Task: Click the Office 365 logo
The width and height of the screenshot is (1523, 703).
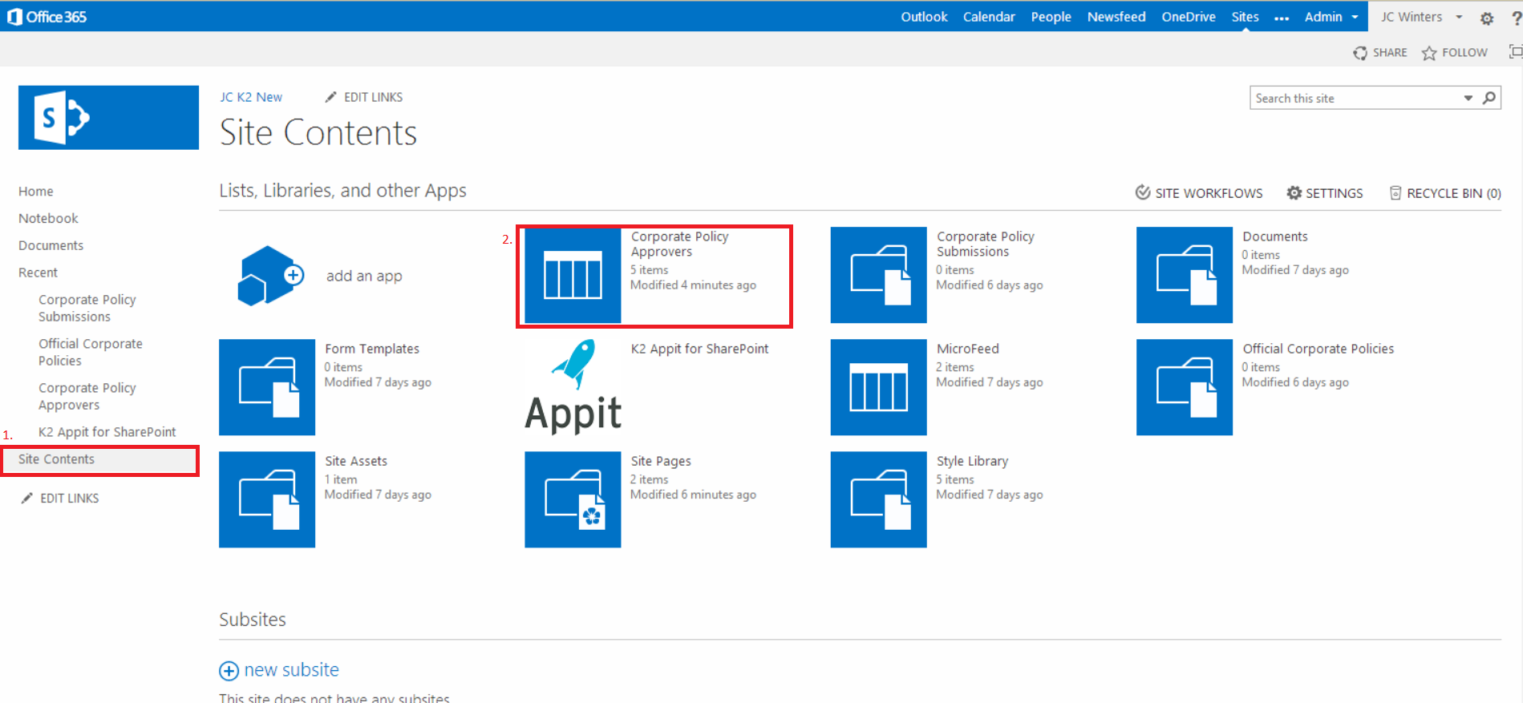Action: click(47, 17)
